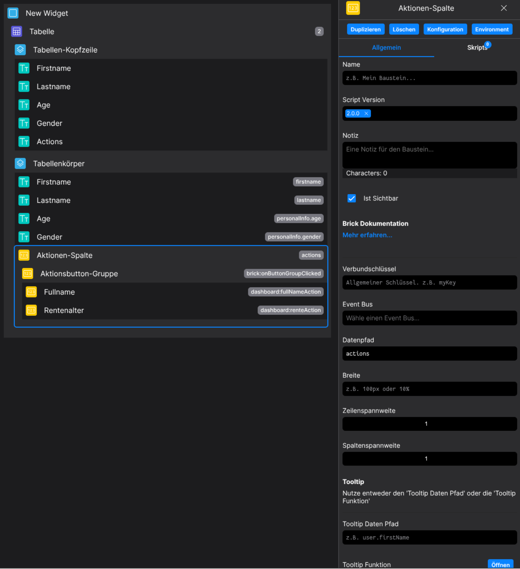Click the text icon beside header Firstname
The width and height of the screenshot is (520, 569).
pyautogui.click(x=24, y=68)
